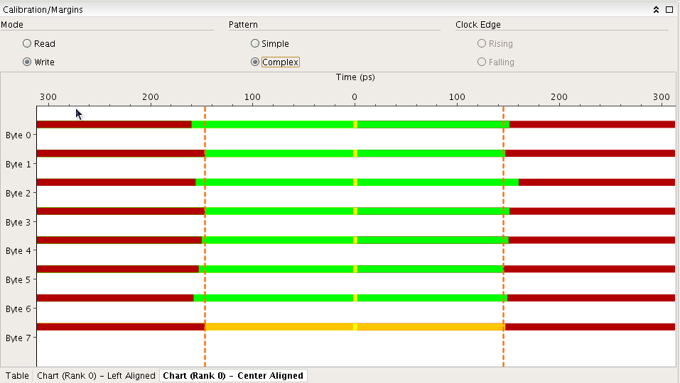
Task: Select the Write mode radio button
Action: point(27,62)
